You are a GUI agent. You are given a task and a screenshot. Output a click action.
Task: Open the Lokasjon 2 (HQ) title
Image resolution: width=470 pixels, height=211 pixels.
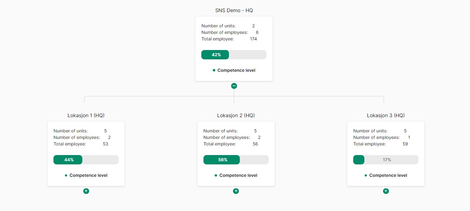236,116
